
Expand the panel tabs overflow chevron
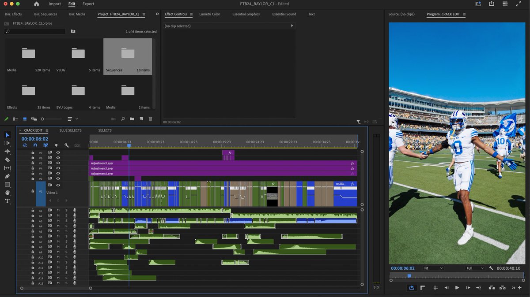click(x=157, y=14)
